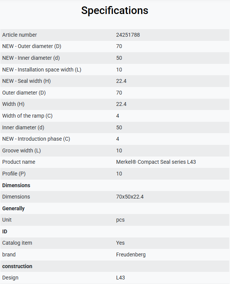This screenshot has height=284, width=230.
Task: Click Merkel® Compact Seal series L43 text
Action: coord(156,162)
